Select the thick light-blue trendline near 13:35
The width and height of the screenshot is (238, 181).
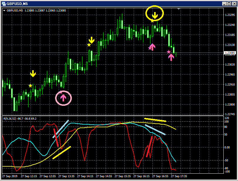click(x=61, y=129)
